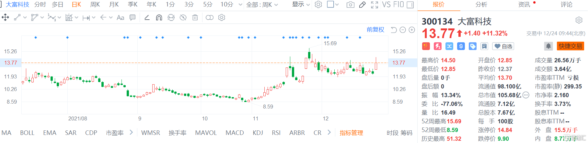Select the chart analysis drawing tool
The image size is (588, 143).
point(69,17)
